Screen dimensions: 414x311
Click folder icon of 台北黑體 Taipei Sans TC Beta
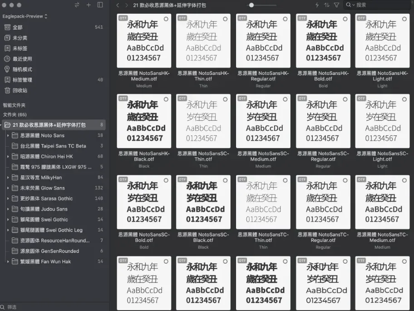[15, 146]
